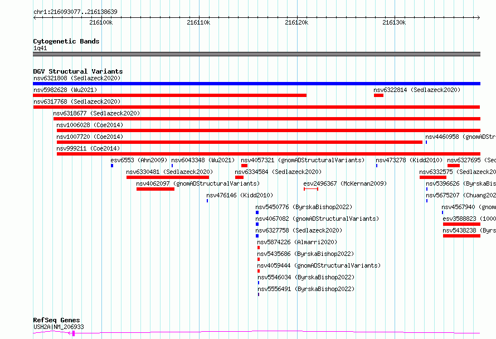The image size is (496, 339).
Task: Open nsv476146 (Kidd2010) label
Action: point(240,195)
